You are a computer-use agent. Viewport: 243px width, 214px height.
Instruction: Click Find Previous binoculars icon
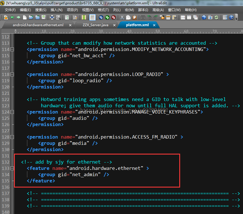[149, 17]
